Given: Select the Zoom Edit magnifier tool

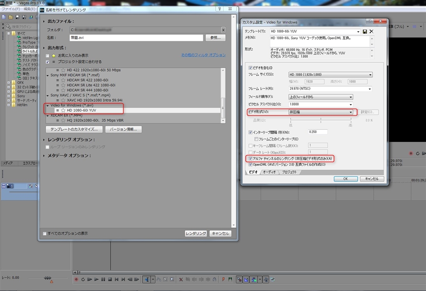Looking at the screenshot, I should (172, 279).
